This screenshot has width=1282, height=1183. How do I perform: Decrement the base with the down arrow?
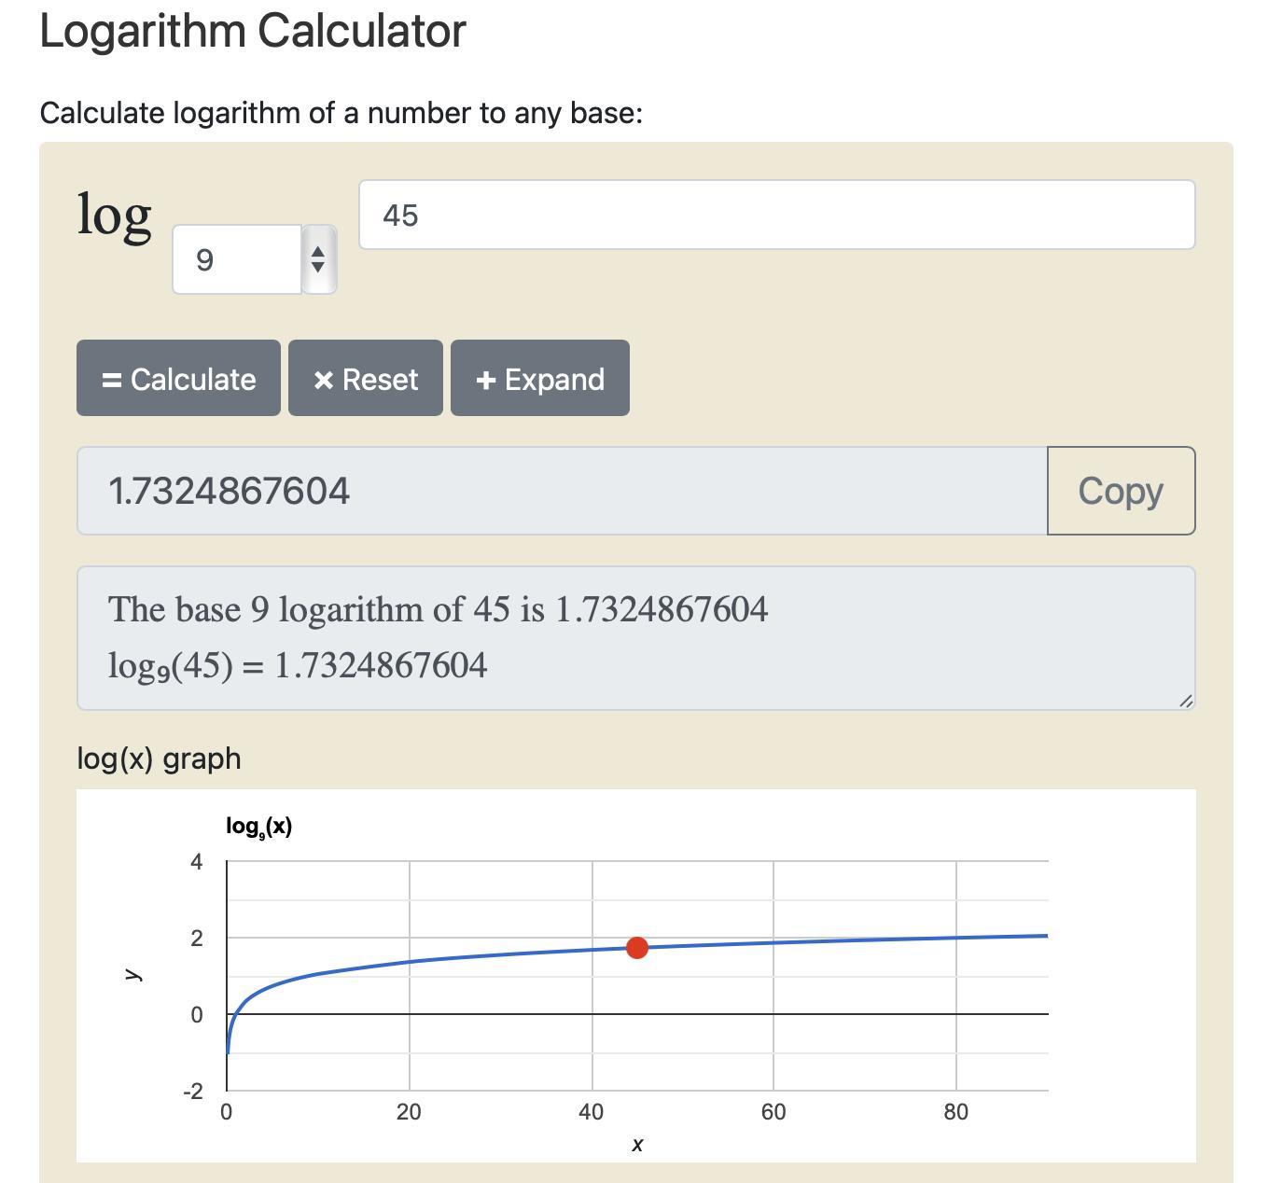318,267
